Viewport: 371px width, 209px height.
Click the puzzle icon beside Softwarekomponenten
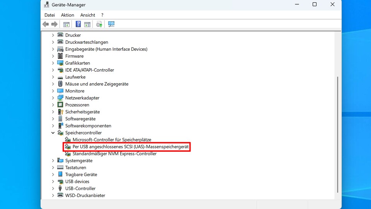[60, 125]
